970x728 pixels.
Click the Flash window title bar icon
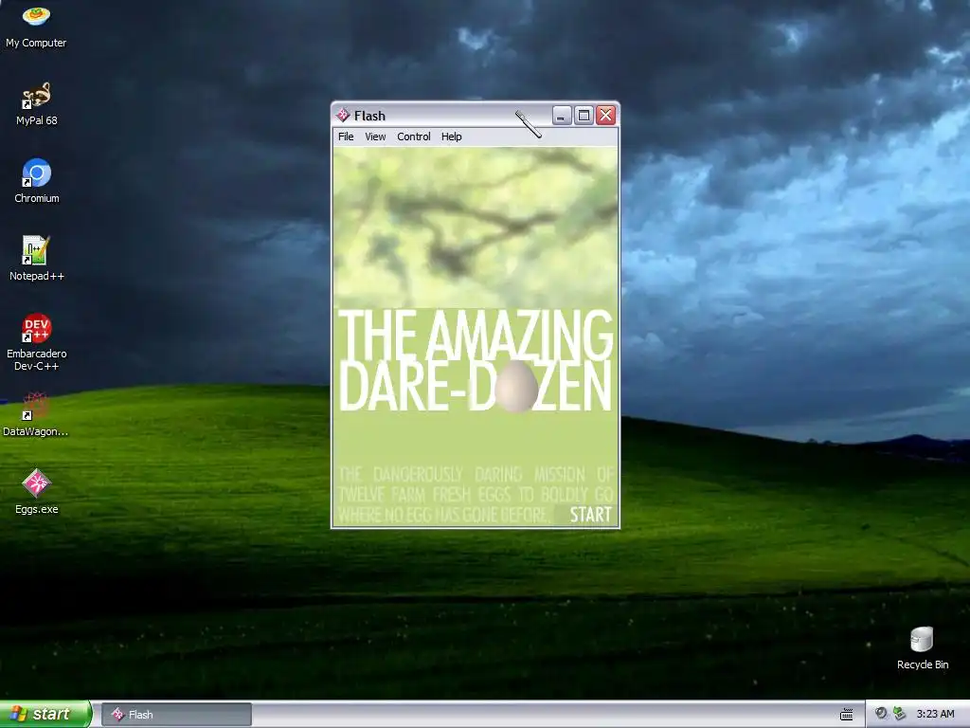pyautogui.click(x=343, y=115)
